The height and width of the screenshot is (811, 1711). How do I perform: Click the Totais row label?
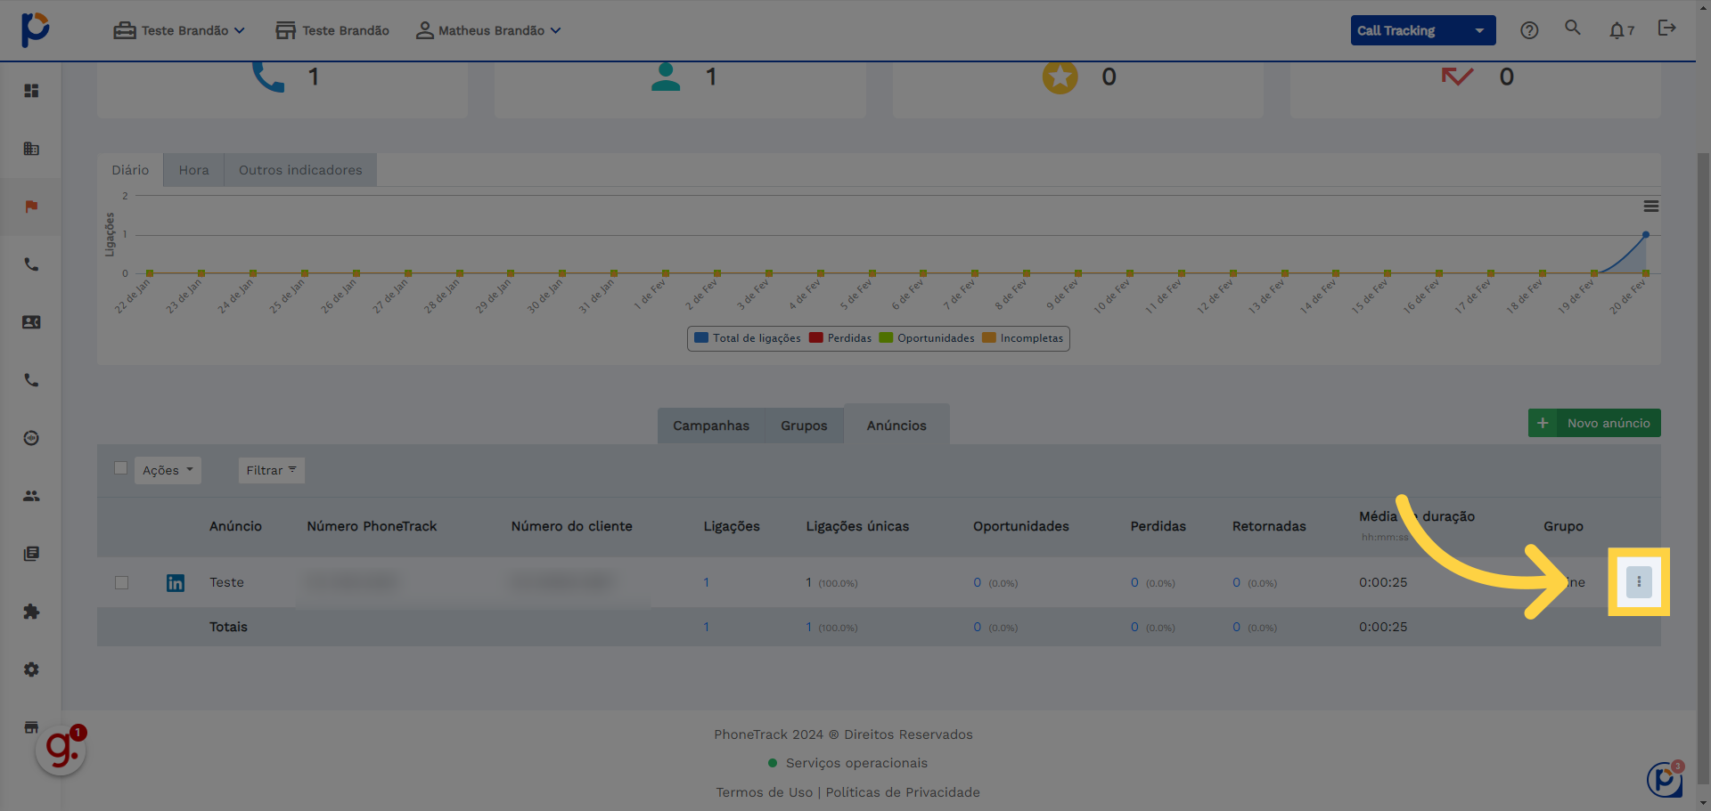coord(228,627)
